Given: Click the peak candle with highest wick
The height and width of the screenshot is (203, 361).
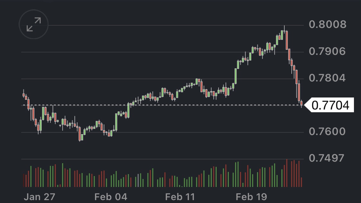Looking at the screenshot, I should point(284,31).
